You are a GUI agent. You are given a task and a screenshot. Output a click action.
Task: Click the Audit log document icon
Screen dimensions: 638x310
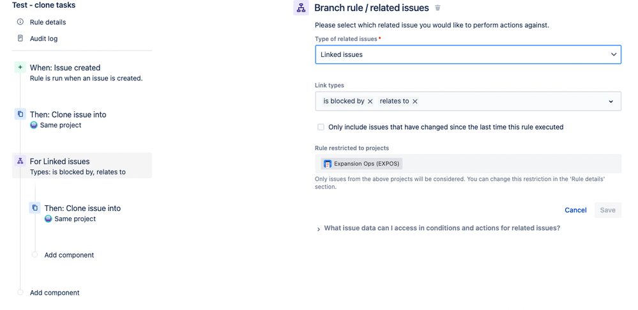pos(20,38)
